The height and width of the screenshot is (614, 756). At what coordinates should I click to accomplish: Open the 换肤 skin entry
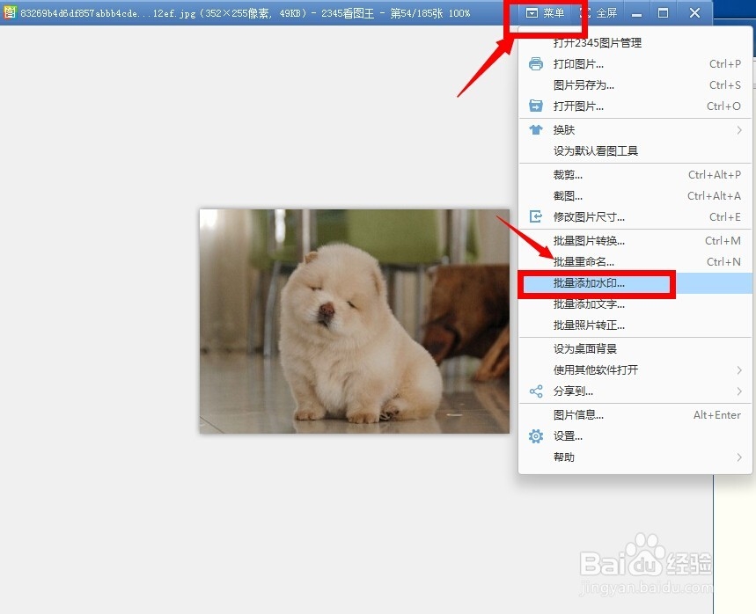pos(635,130)
